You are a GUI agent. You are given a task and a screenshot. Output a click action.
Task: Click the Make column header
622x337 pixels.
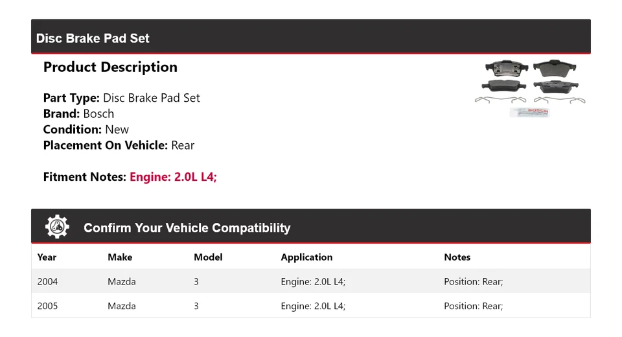(x=120, y=257)
